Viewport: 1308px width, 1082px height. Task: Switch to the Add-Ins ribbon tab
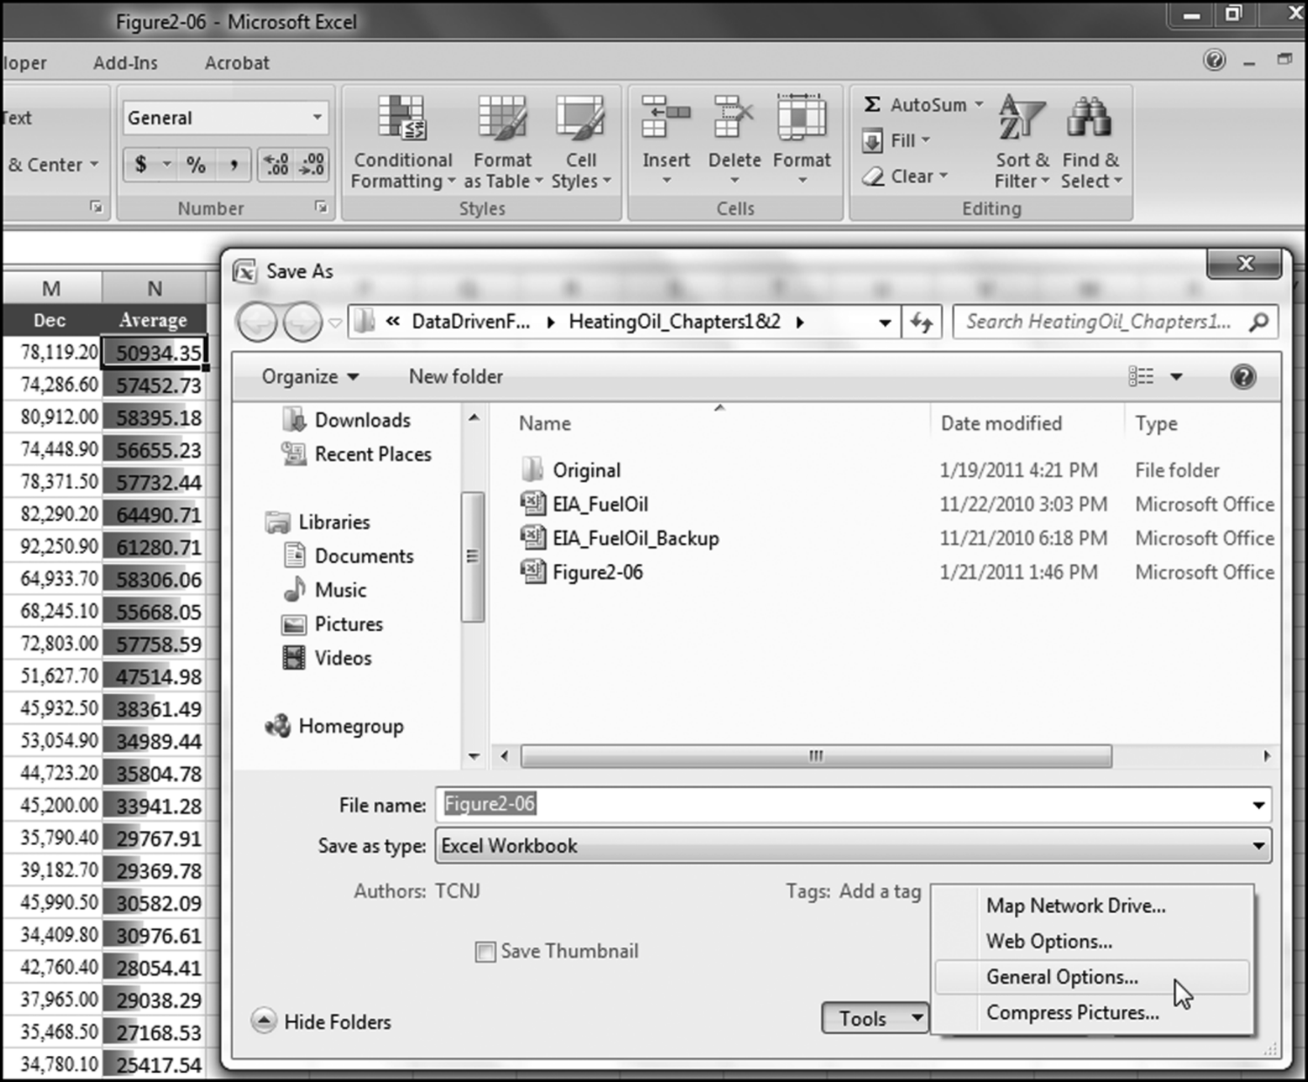[126, 63]
